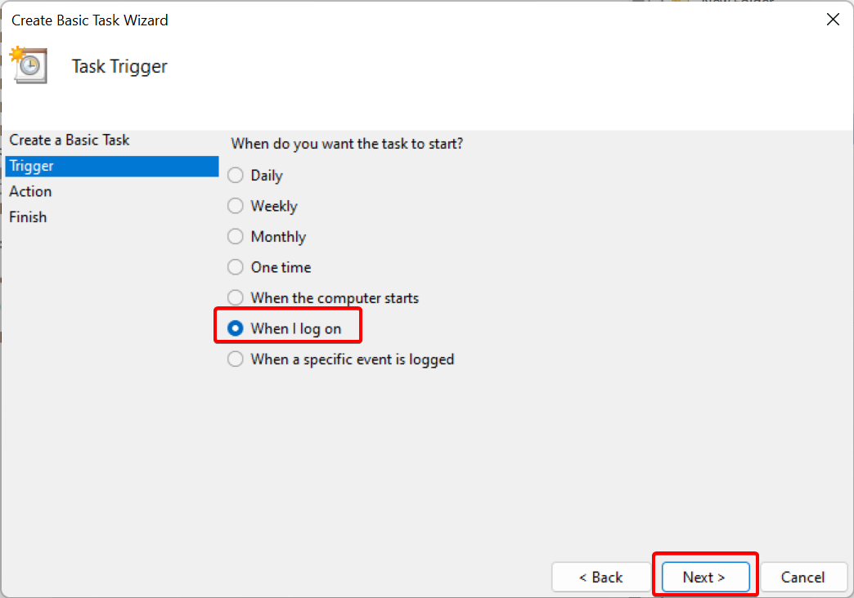Choose the Weekly radio button
Viewport: 854px width, 598px height.
(236, 206)
